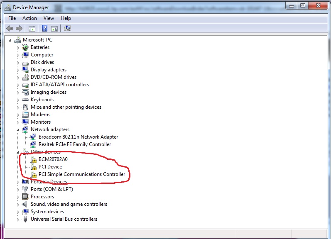
Task: Click the blue Help toolbar icon
Action: [44, 28]
